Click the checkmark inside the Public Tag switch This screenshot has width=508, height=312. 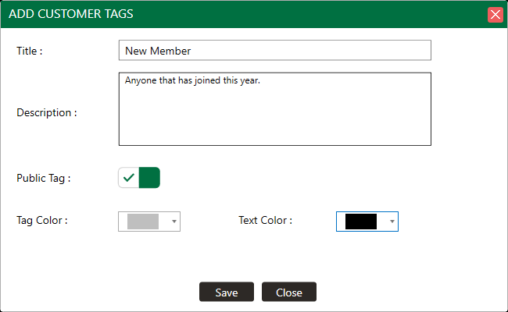[x=129, y=178]
